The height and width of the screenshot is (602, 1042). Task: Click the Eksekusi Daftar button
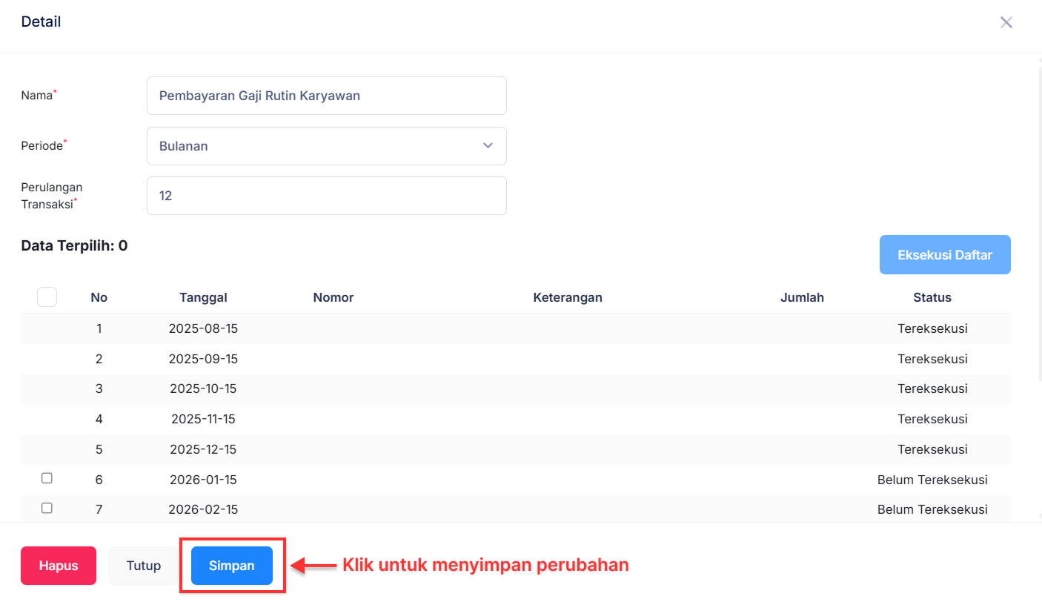click(945, 254)
